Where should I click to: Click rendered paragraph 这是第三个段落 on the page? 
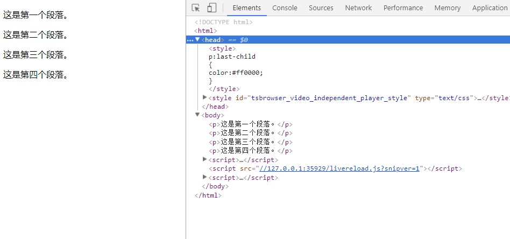[x=36, y=55]
